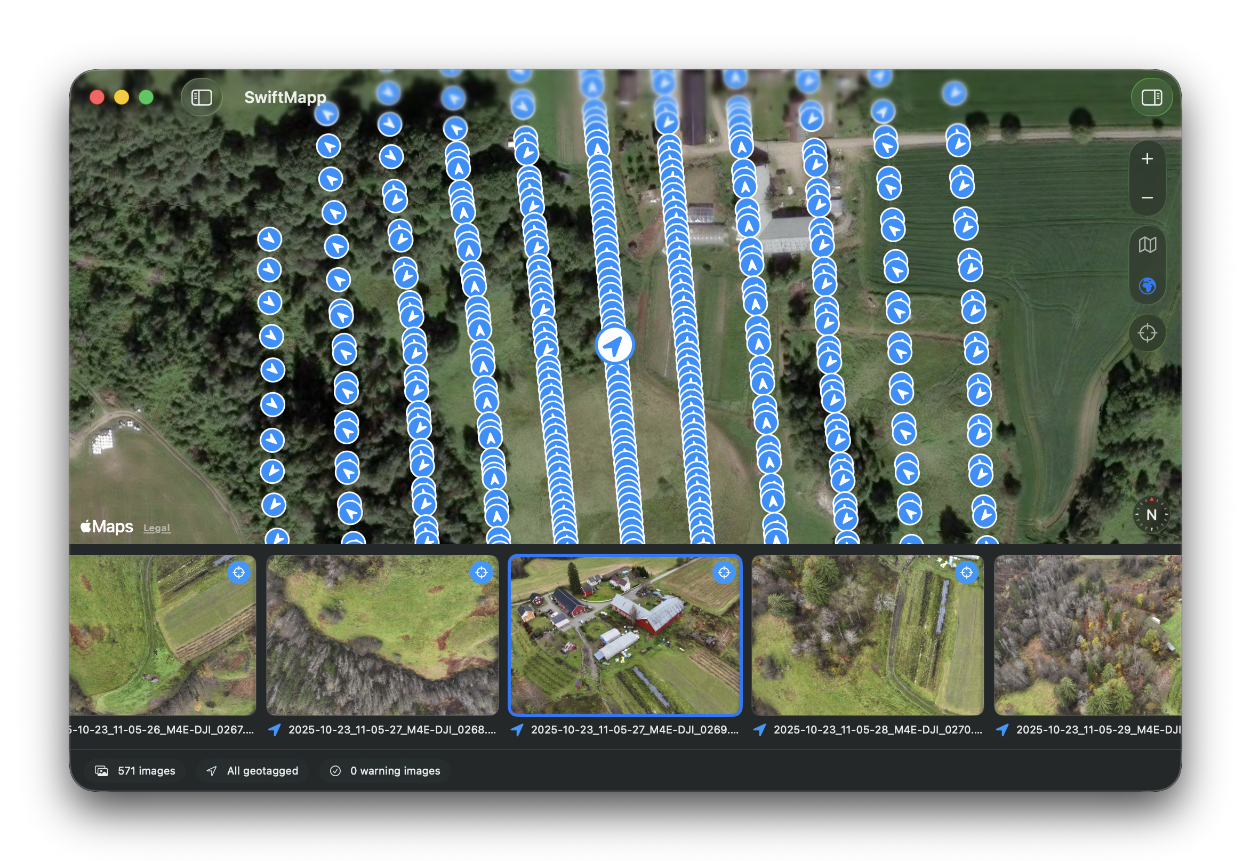Locate DJI_0268 image on map
The image size is (1251, 861).
coord(481,572)
